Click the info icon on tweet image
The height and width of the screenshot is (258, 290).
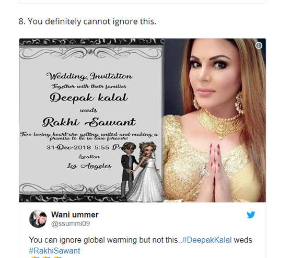tap(259, 45)
